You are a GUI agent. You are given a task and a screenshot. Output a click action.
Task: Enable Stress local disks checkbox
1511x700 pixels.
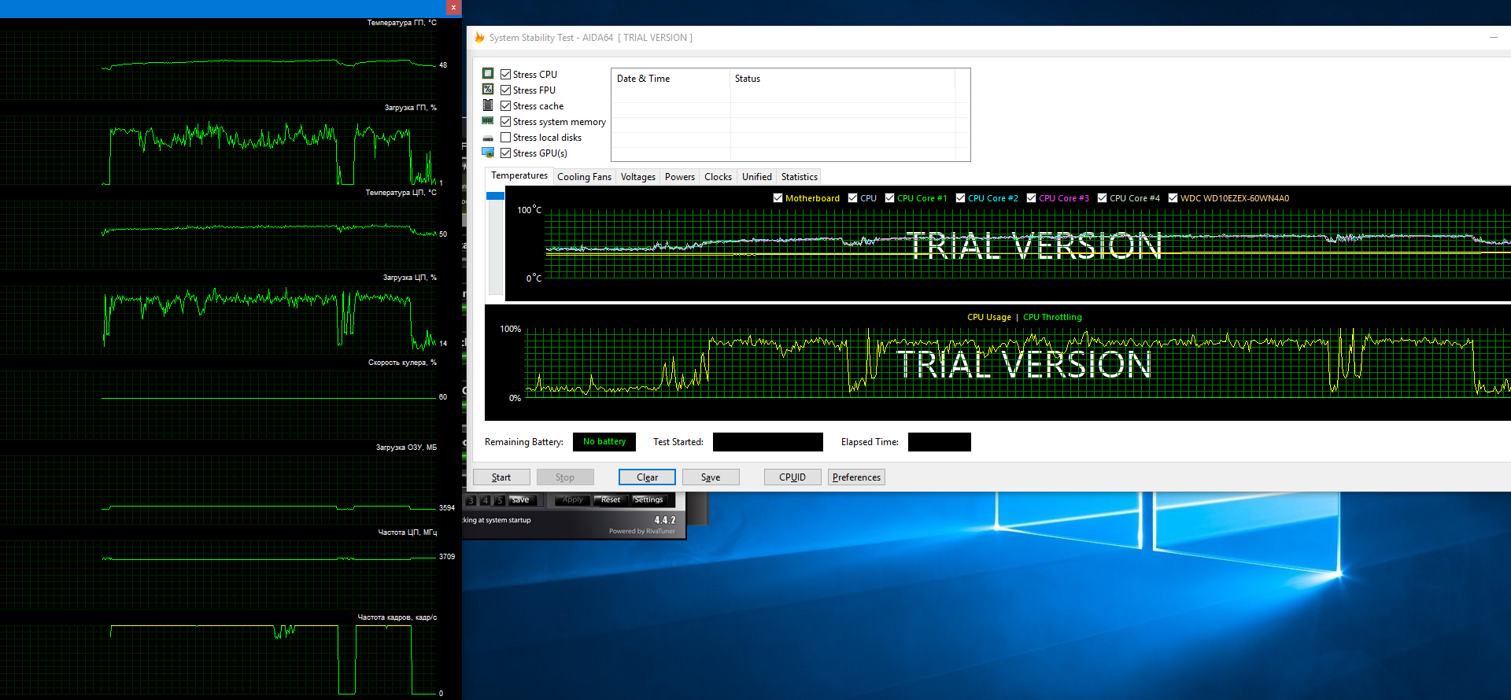pyautogui.click(x=506, y=138)
